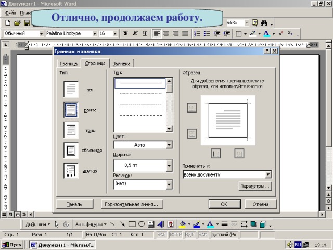Click the dialog help question button
333x250 pixels.
click(x=267, y=51)
